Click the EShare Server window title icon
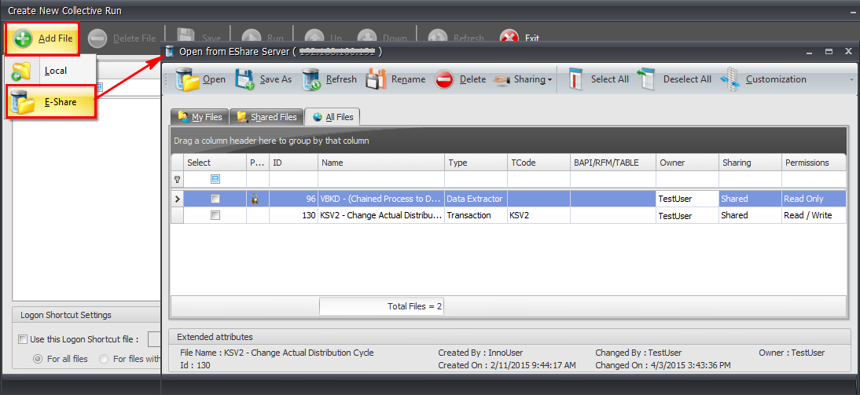This screenshot has width=860, height=395. coord(170,52)
